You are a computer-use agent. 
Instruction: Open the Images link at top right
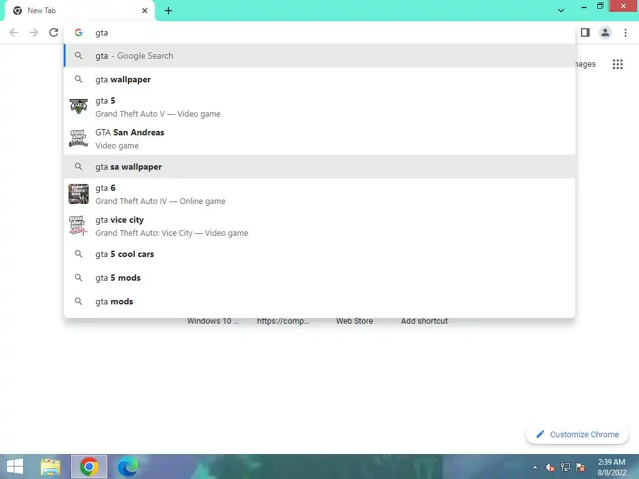(585, 64)
